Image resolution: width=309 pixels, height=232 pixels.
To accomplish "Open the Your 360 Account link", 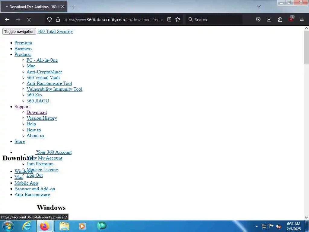I will coord(54,152).
